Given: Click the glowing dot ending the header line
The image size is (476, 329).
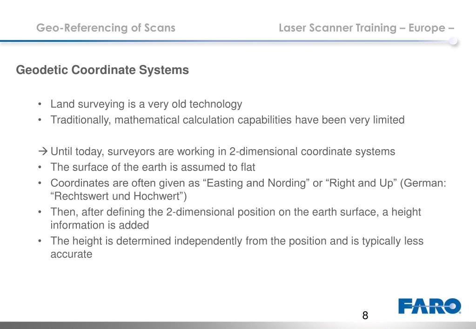Looking at the screenshot, I should click(453, 41).
